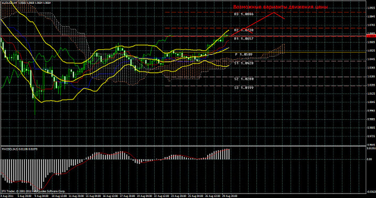Image resolution: width=376 pixels, height=198 pixels.
Task: Select the tallest MACD histogram bar at right
Action: pyautogui.click(x=229, y=154)
